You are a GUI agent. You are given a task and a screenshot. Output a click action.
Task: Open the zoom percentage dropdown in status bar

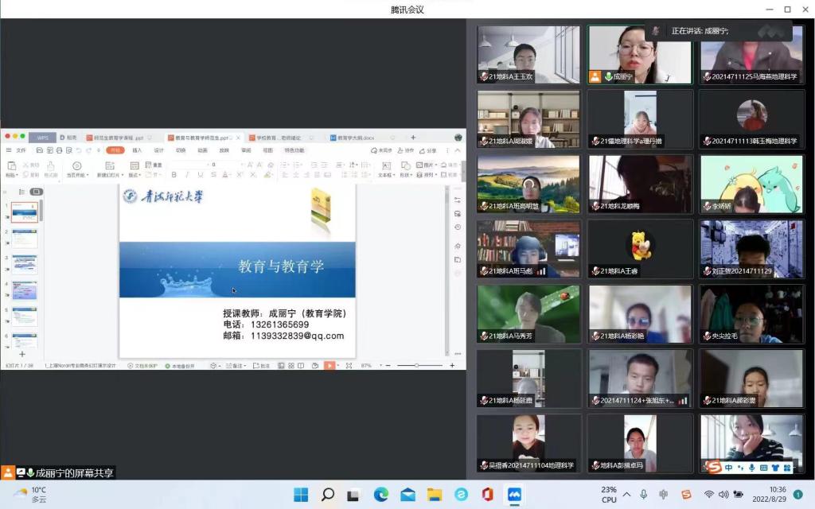tap(380, 366)
